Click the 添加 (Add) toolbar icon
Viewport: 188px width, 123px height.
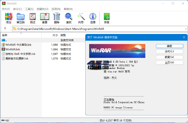point(9,18)
